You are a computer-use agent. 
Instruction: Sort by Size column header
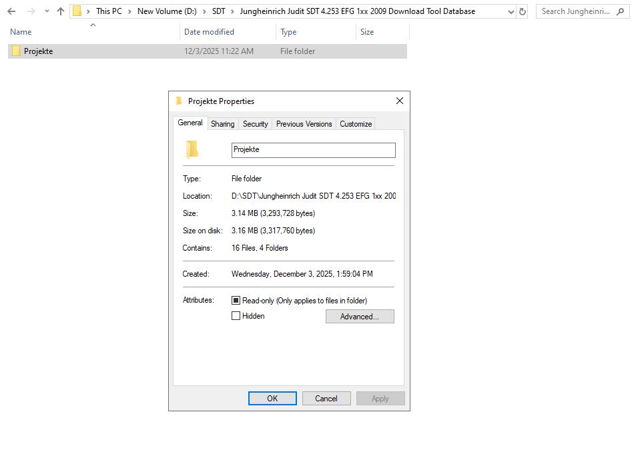click(366, 32)
